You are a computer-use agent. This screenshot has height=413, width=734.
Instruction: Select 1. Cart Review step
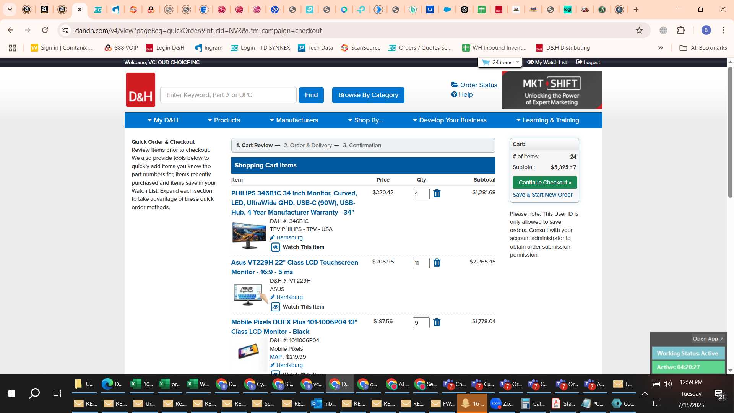[254, 145]
